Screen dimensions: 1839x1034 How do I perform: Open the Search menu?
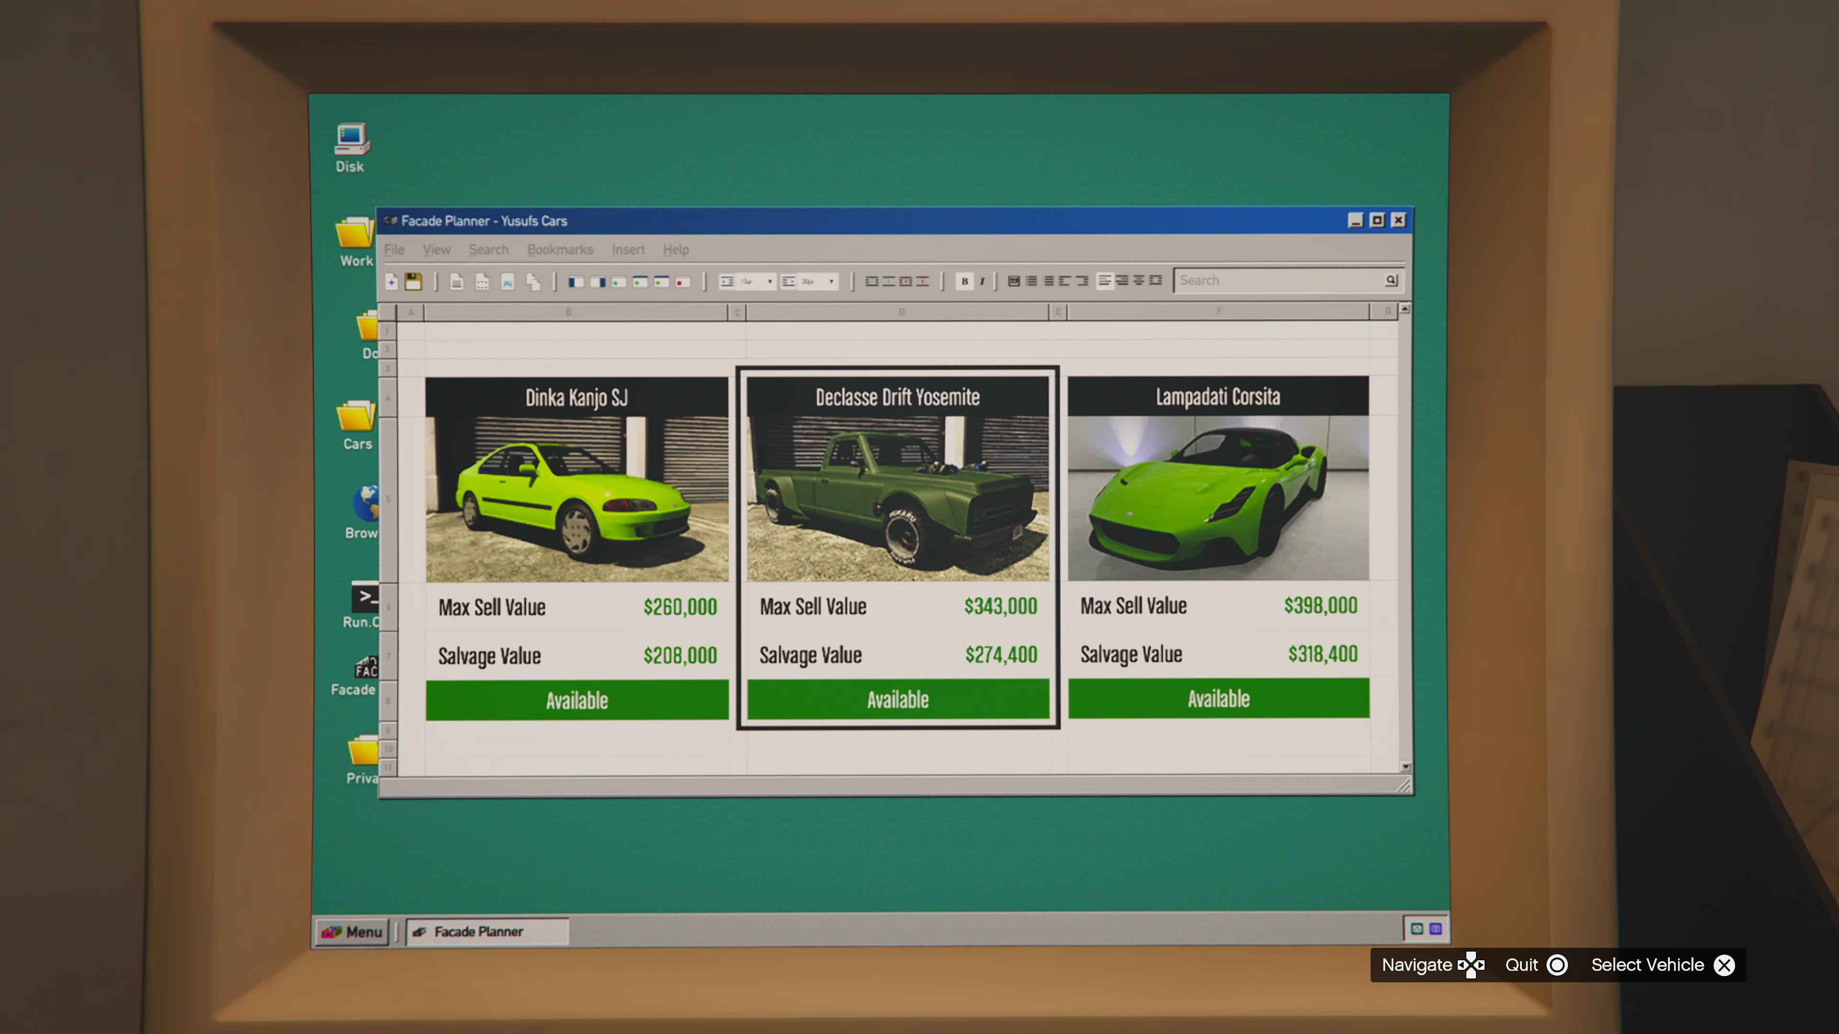488,250
